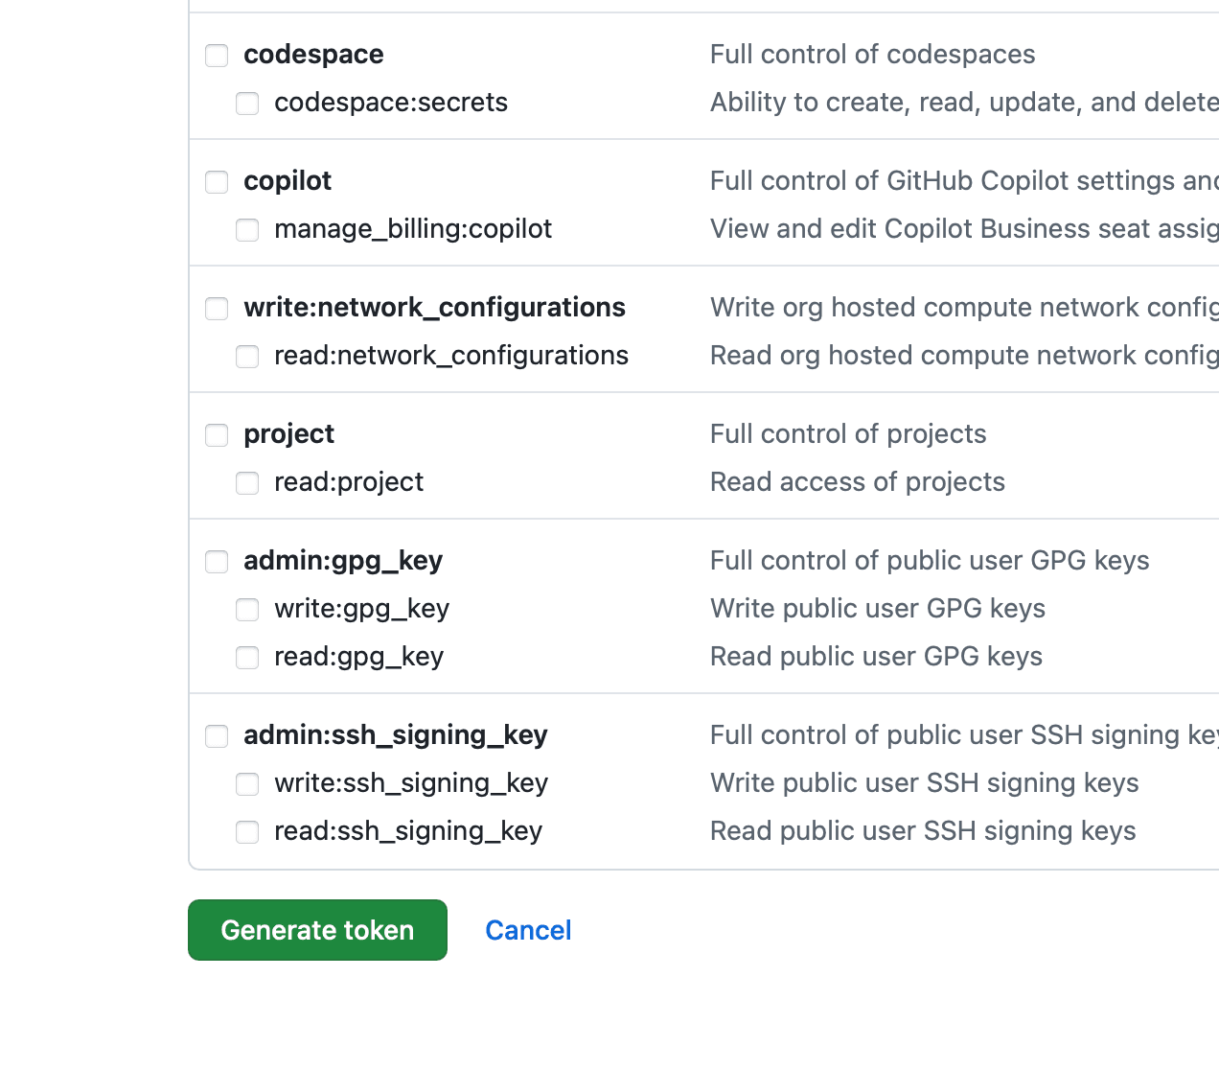Click the project scope label text
Screen dimensions: 1219x1070
coord(288,433)
